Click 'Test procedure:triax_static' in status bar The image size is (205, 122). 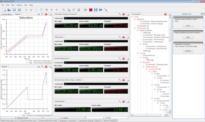pyautogui.click(x=48, y=120)
